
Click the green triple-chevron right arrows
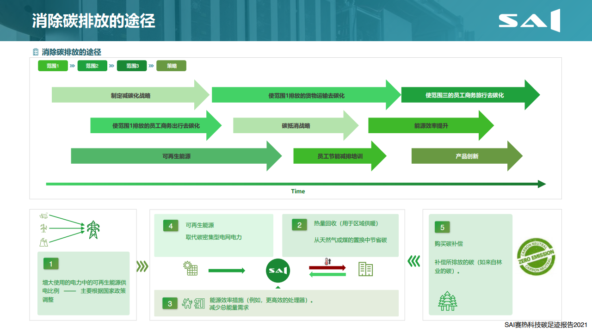coord(142,266)
